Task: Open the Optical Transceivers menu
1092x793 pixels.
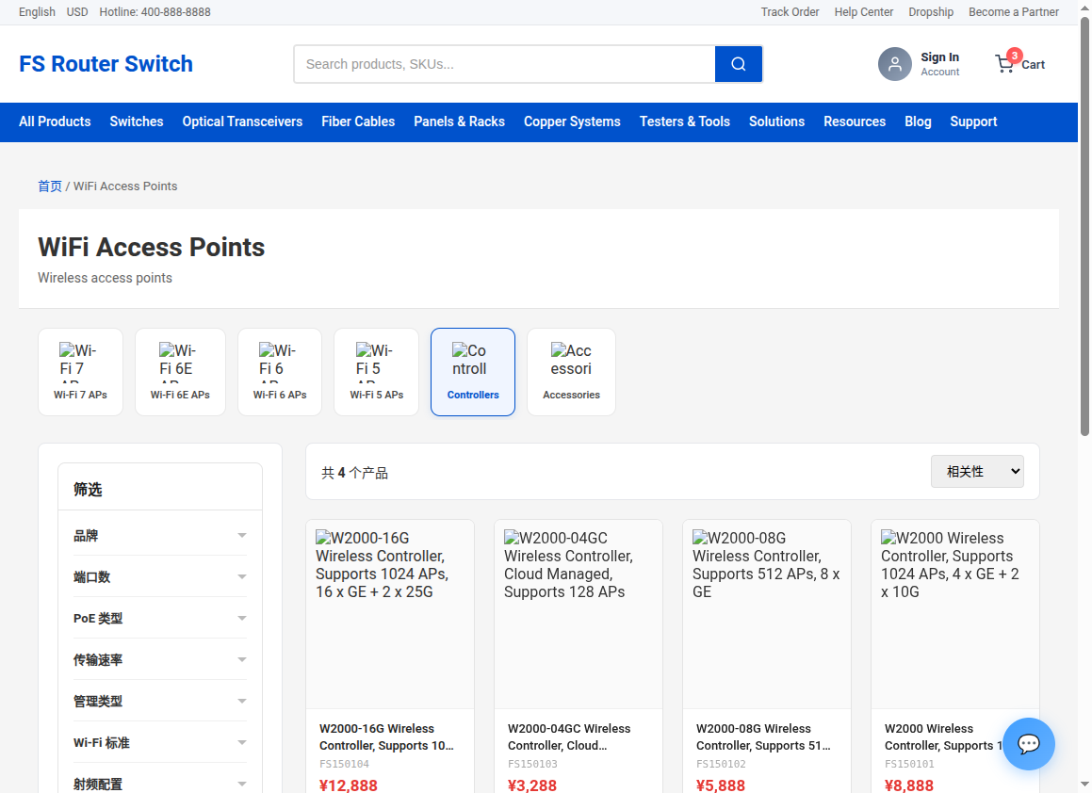Action: 242,121
